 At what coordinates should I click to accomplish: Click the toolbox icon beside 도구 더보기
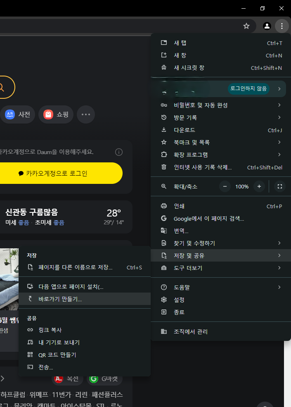pos(164,268)
